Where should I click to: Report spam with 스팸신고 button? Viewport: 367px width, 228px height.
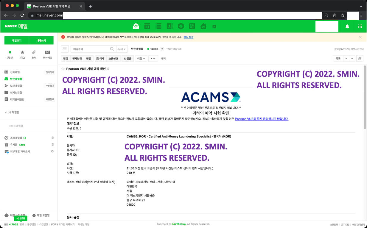click(113, 59)
